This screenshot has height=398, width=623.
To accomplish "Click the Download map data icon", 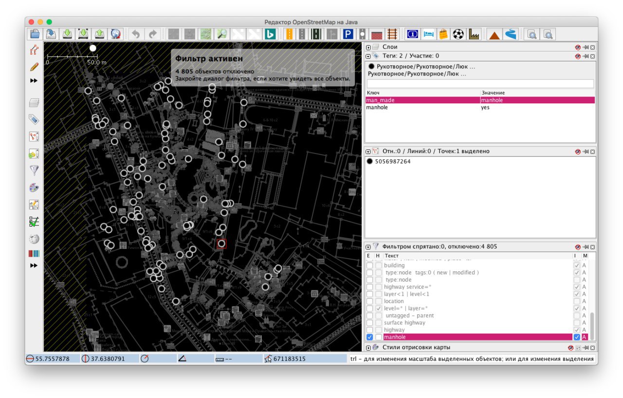I will [x=67, y=34].
